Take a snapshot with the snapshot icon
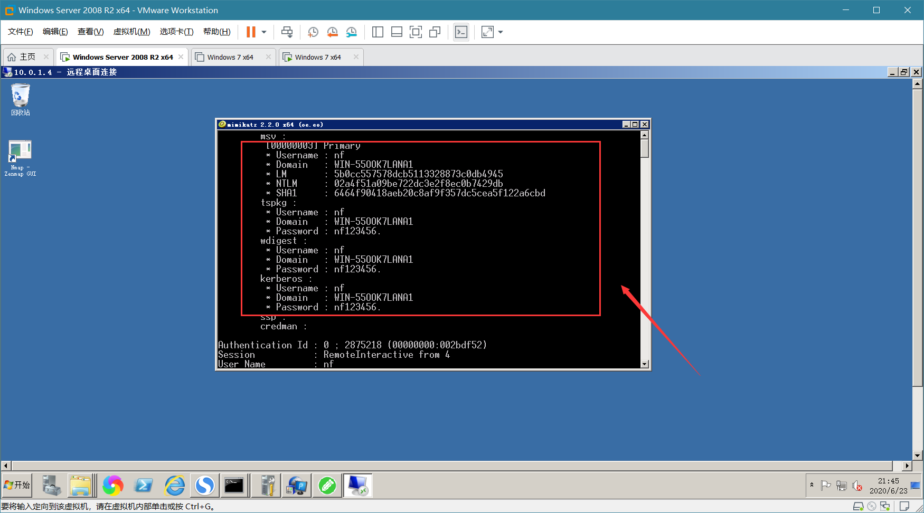 pyautogui.click(x=313, y=32)
